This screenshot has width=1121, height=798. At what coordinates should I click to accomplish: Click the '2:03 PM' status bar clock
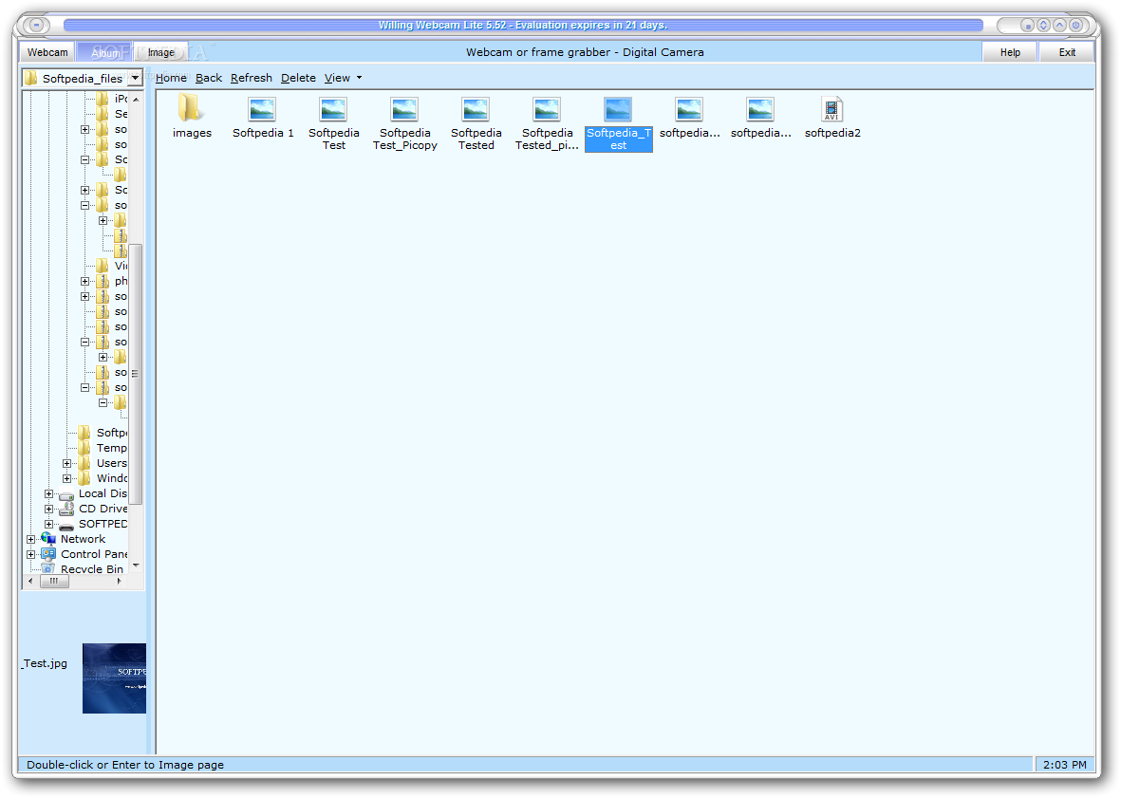(1064, 765)
